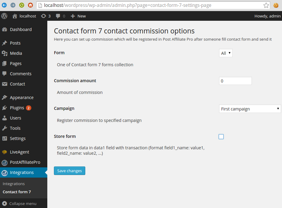Open the Form selection dropdown
The width and height of the screenshot is (282, 208).
226,53
